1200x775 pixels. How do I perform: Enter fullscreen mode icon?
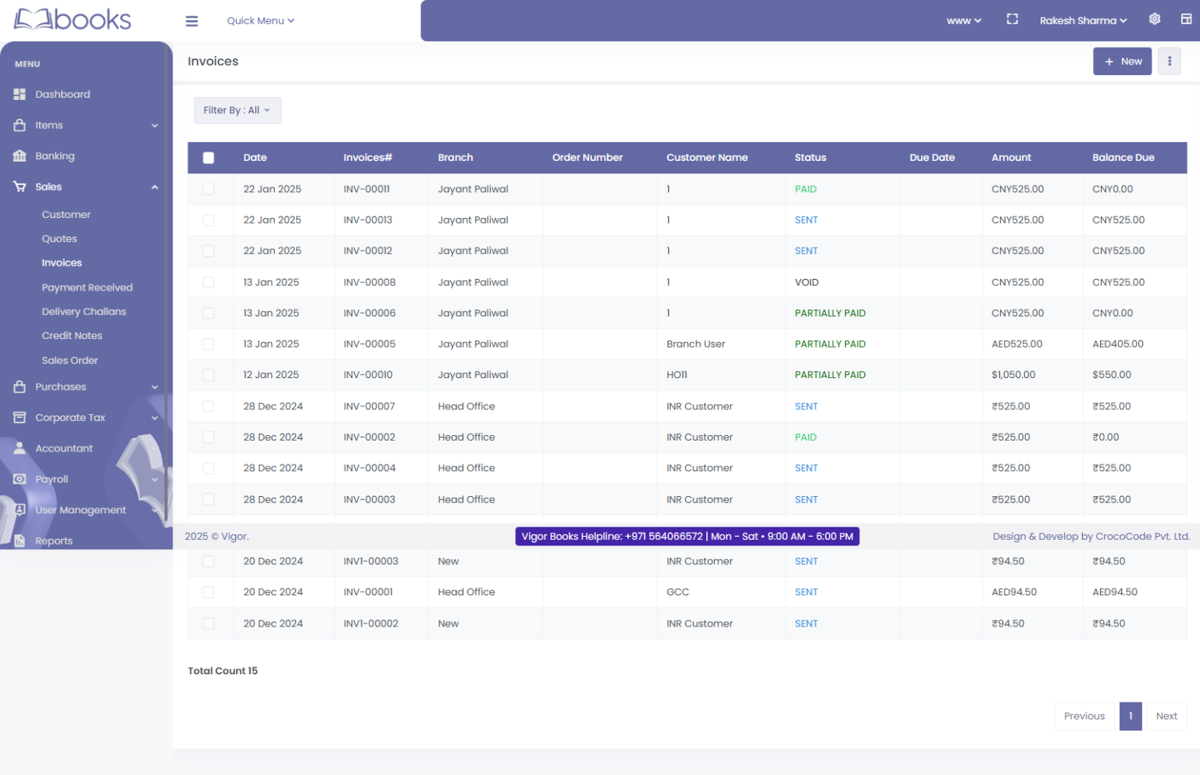pyautogui.click(x=1012, y=20)
